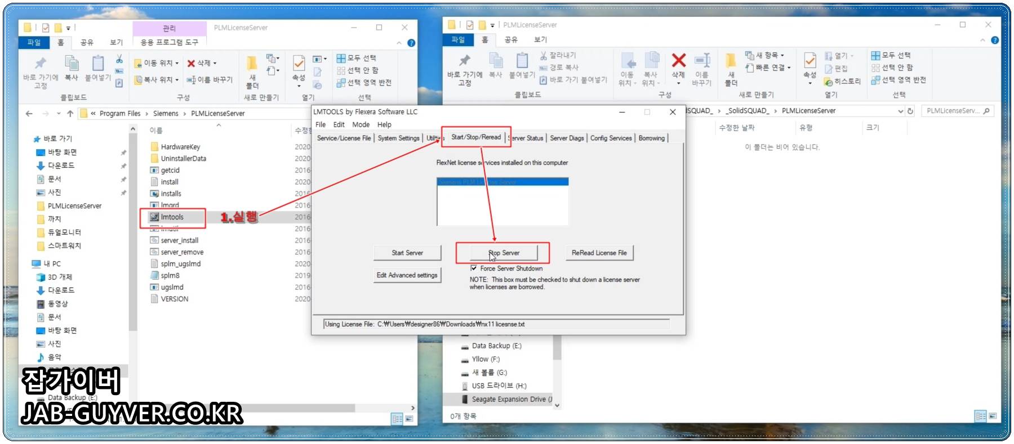This screenshot has height=444, width=1014.
Task: Select server_remove file in left window
Action: click(176, 252)
